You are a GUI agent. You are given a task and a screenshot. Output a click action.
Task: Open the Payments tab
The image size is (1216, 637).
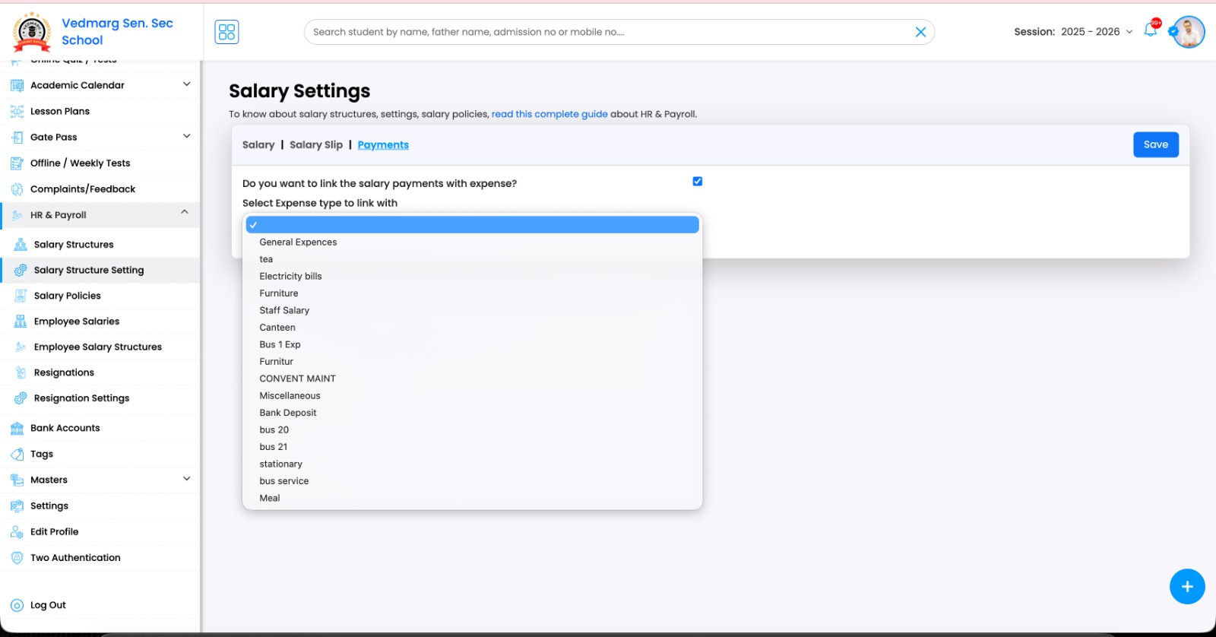click(x=383, y=145)
